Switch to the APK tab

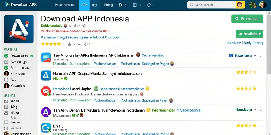(x=84, y=5)
